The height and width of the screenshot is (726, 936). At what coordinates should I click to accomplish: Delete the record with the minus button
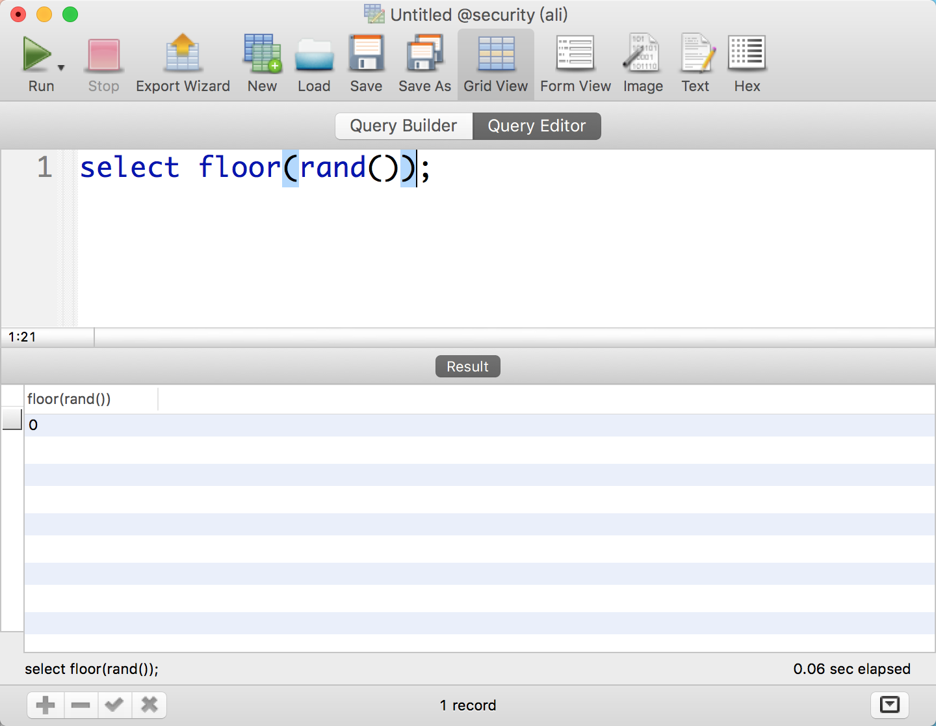click(81, 705)
